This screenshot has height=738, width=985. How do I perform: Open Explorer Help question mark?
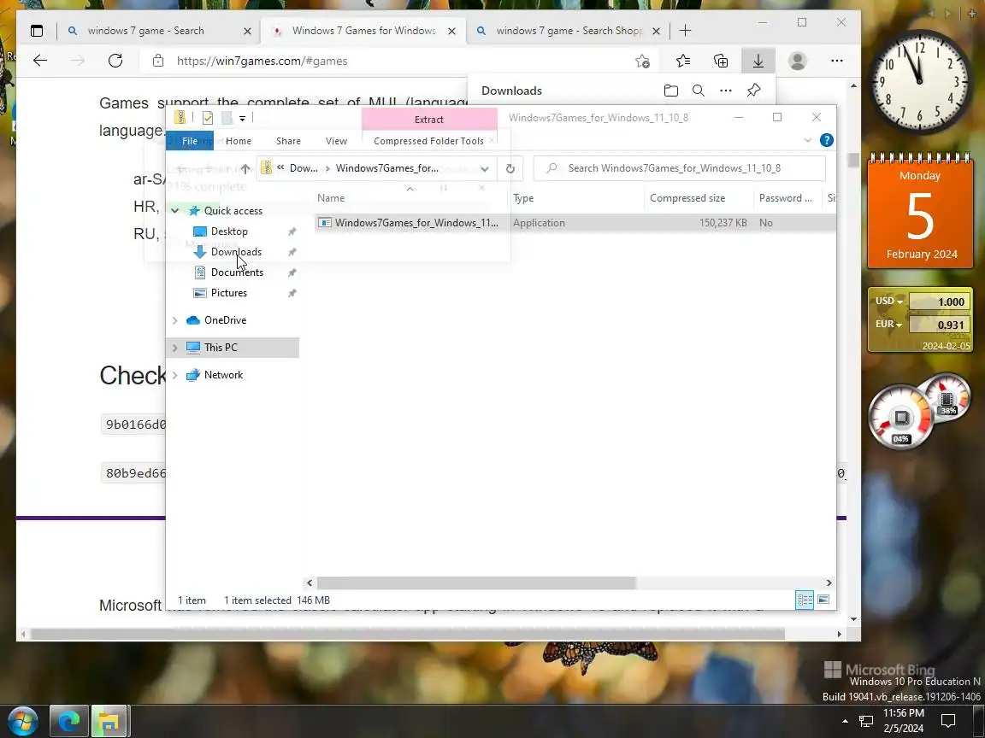point(827,141)
